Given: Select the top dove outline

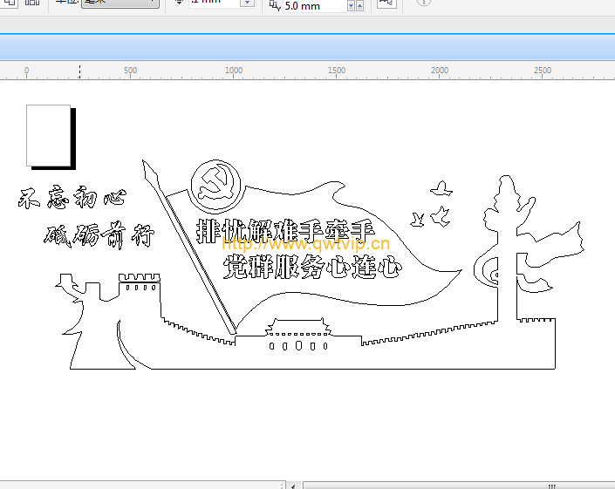Looking at the screenshot, I should (x=441, y=188).
